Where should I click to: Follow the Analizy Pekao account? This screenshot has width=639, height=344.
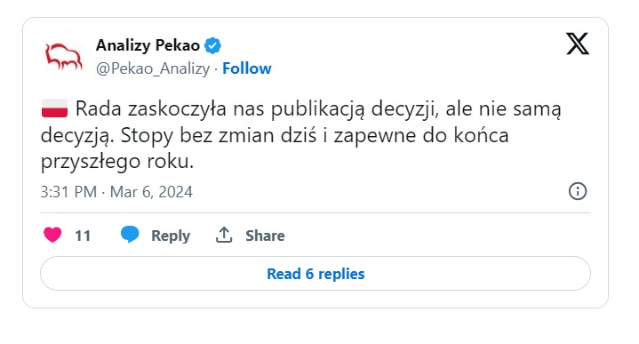point(246,68)
